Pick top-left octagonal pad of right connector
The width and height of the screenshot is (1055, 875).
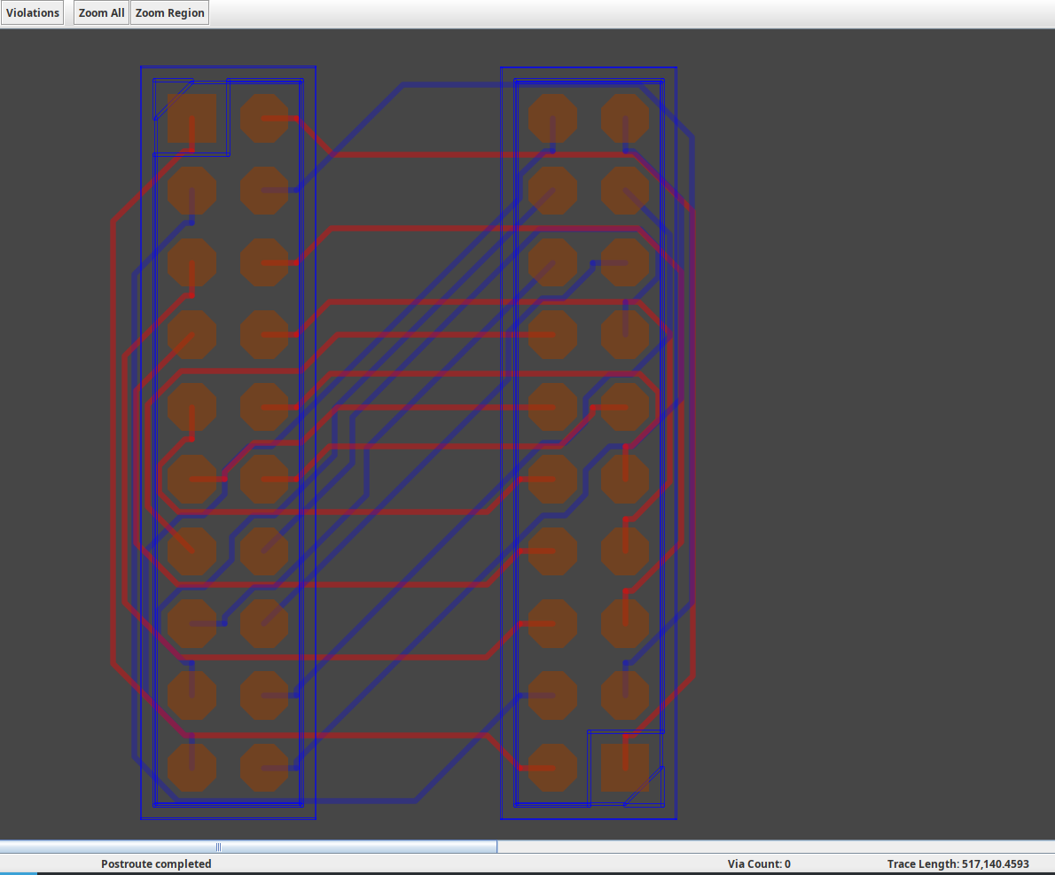(552, 119)
